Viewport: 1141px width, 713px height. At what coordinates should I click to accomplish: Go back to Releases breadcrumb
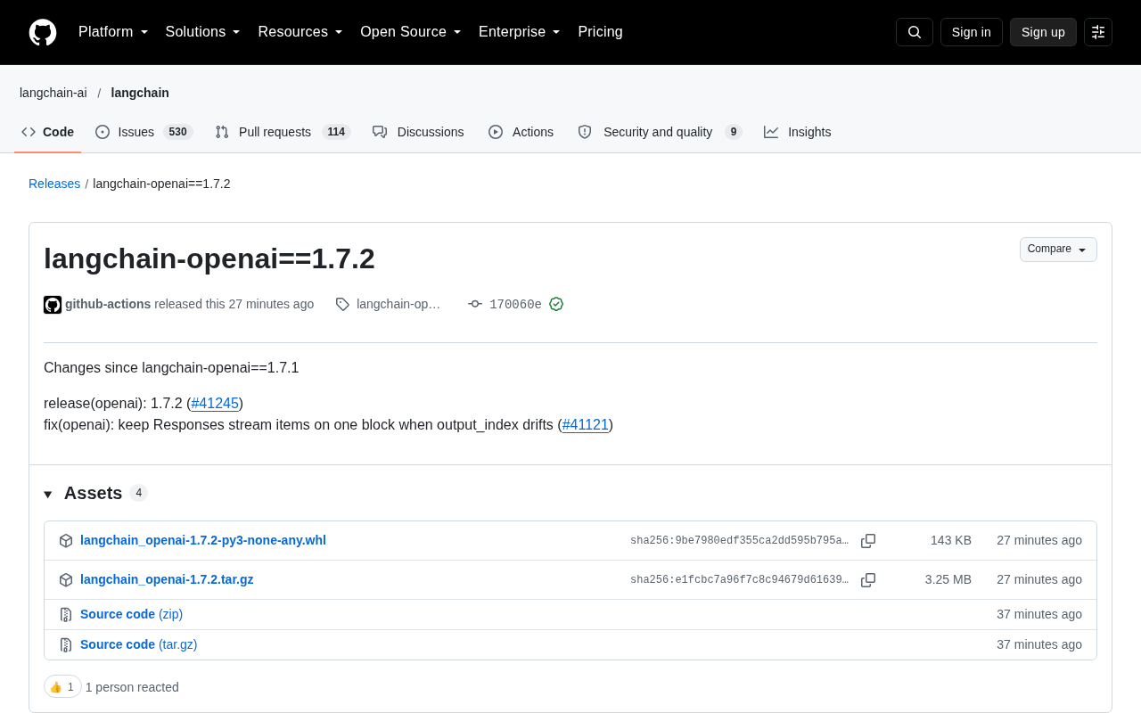pyautogui.click(x=54, y=184)
